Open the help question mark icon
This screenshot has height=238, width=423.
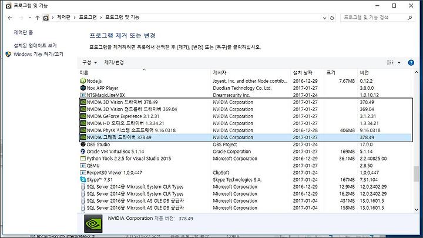tap(411, 63)
